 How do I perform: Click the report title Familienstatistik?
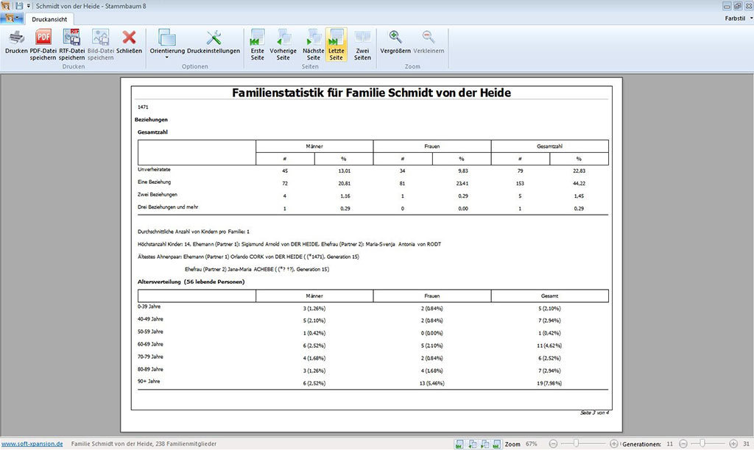(x=371, y=93)
